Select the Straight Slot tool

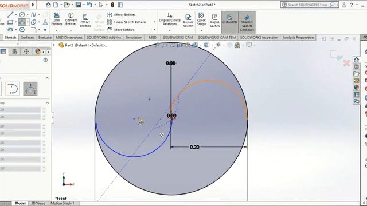pos(10,30)
